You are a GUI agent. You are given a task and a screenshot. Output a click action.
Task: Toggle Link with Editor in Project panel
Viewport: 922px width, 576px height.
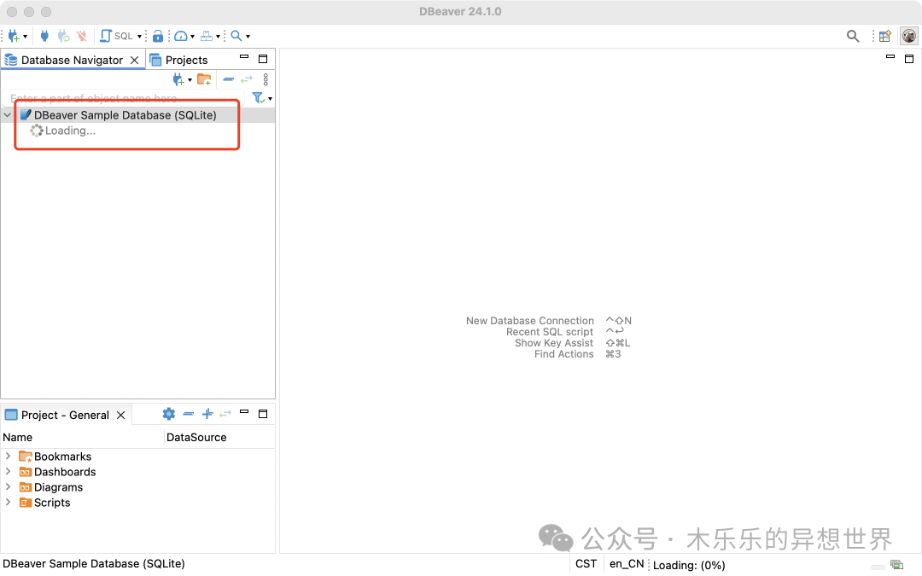[225, 414]
